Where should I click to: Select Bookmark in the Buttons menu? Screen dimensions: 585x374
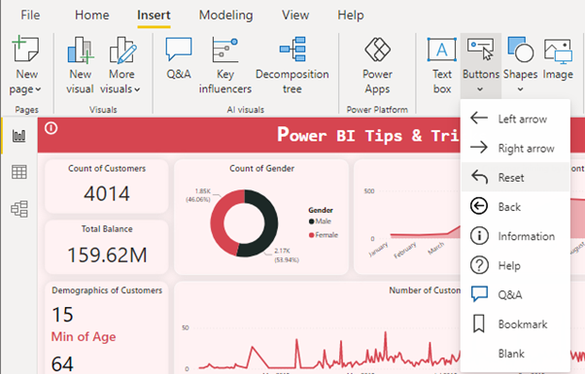click(515, 324)
